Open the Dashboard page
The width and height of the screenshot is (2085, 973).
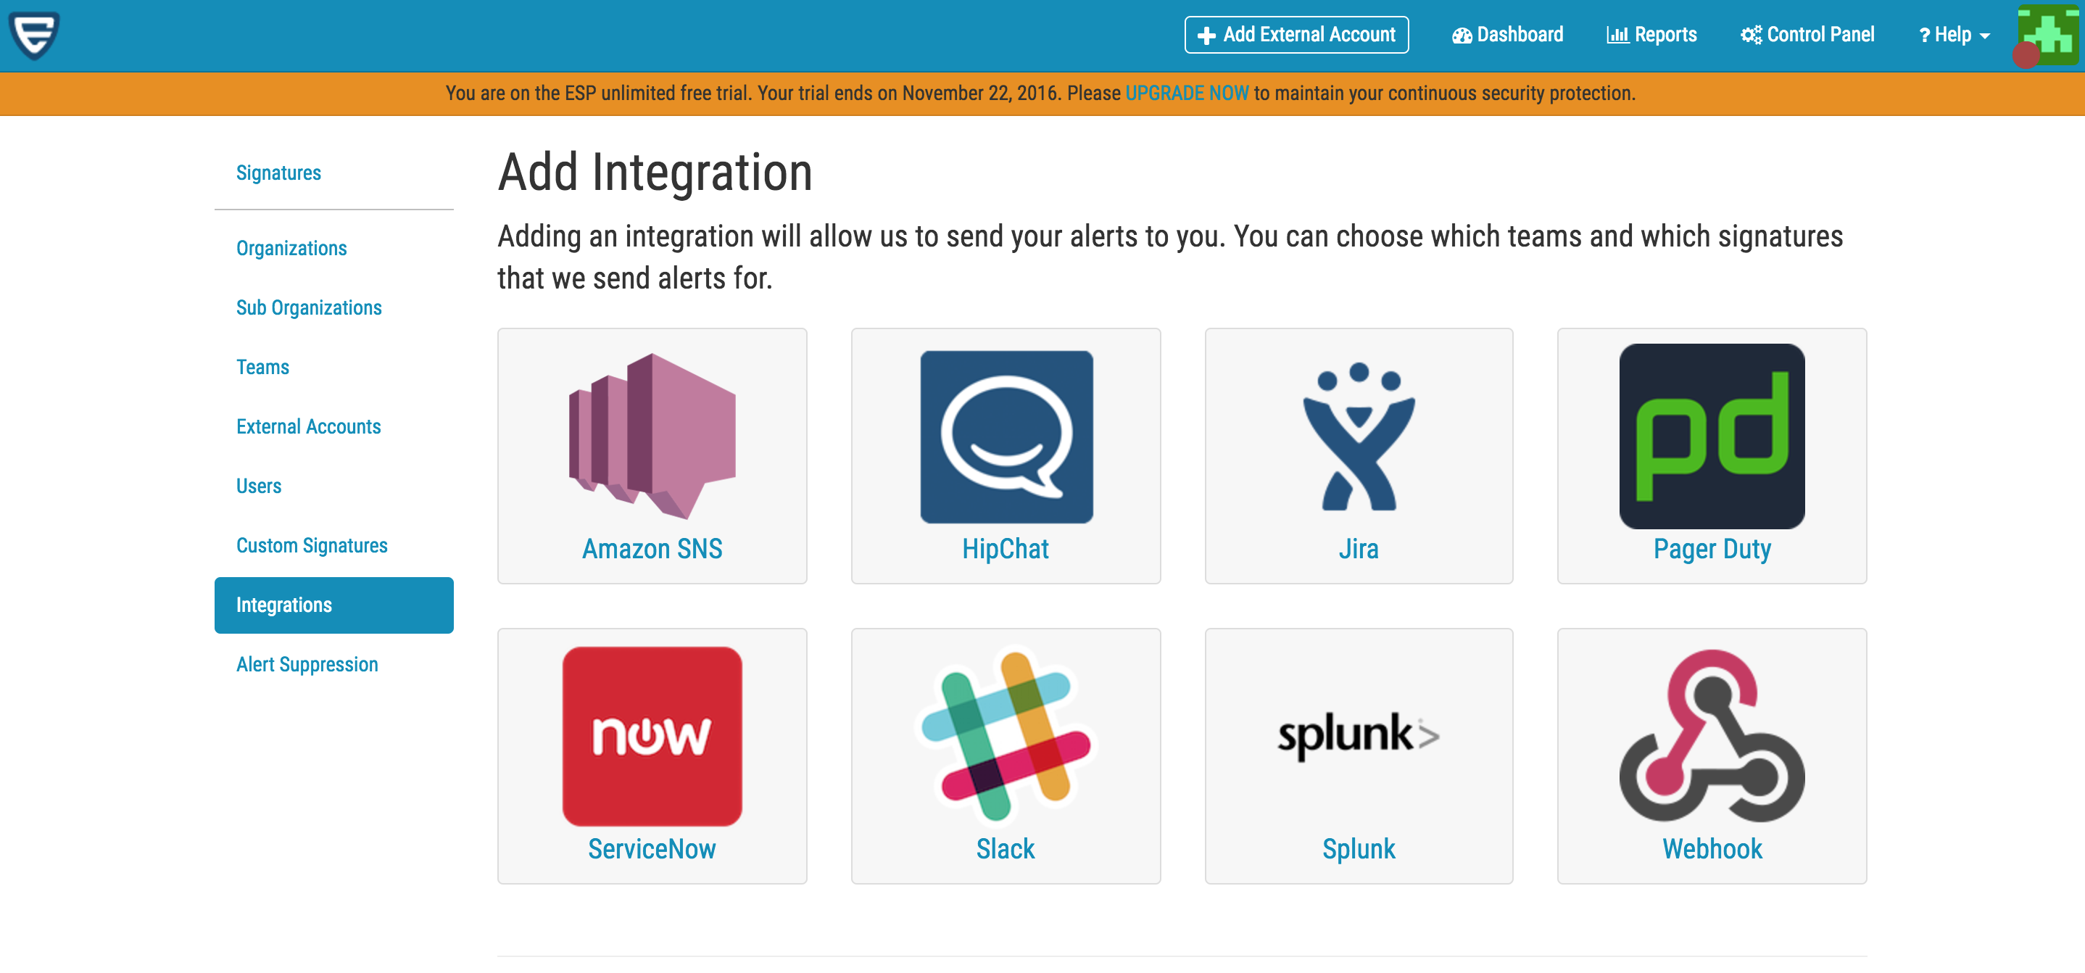(x=1507, y=35)
